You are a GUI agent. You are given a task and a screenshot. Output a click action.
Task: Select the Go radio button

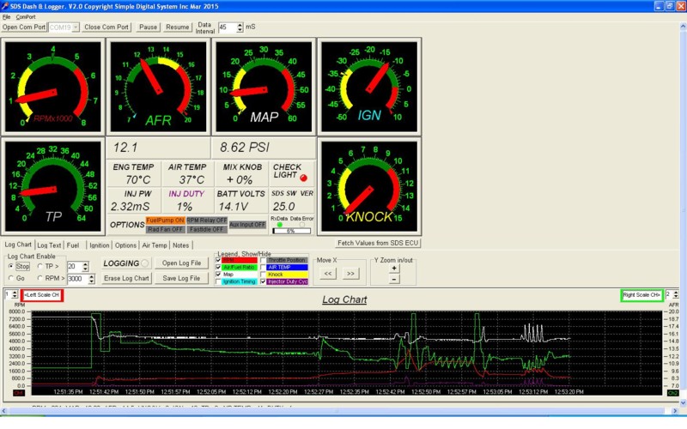click(x=13, y=279)
